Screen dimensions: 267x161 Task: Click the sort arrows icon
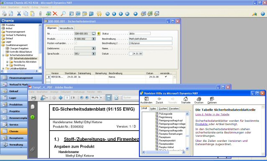pyautogui.click(x=99, y=14)
